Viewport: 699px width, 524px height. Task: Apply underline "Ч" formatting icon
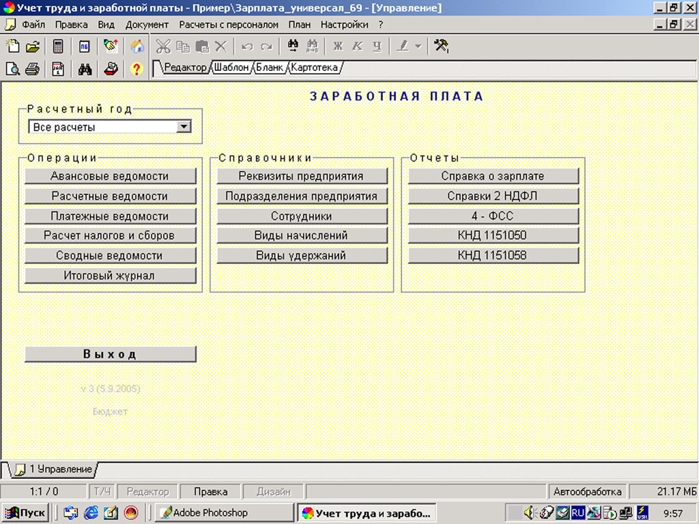[375, 46]
